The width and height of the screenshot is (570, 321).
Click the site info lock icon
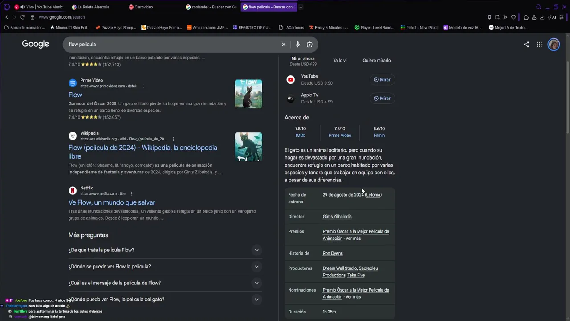click(x=33, y=17)
